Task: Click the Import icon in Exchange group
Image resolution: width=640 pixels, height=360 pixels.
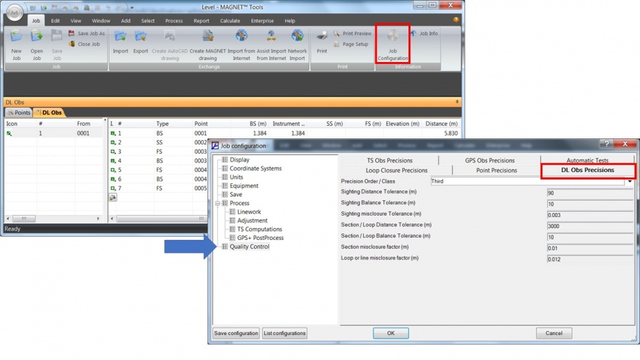Action: coord(120,37)
